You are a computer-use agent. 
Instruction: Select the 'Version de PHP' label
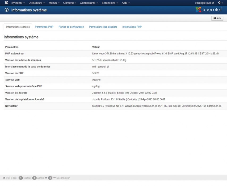point(14,73)
